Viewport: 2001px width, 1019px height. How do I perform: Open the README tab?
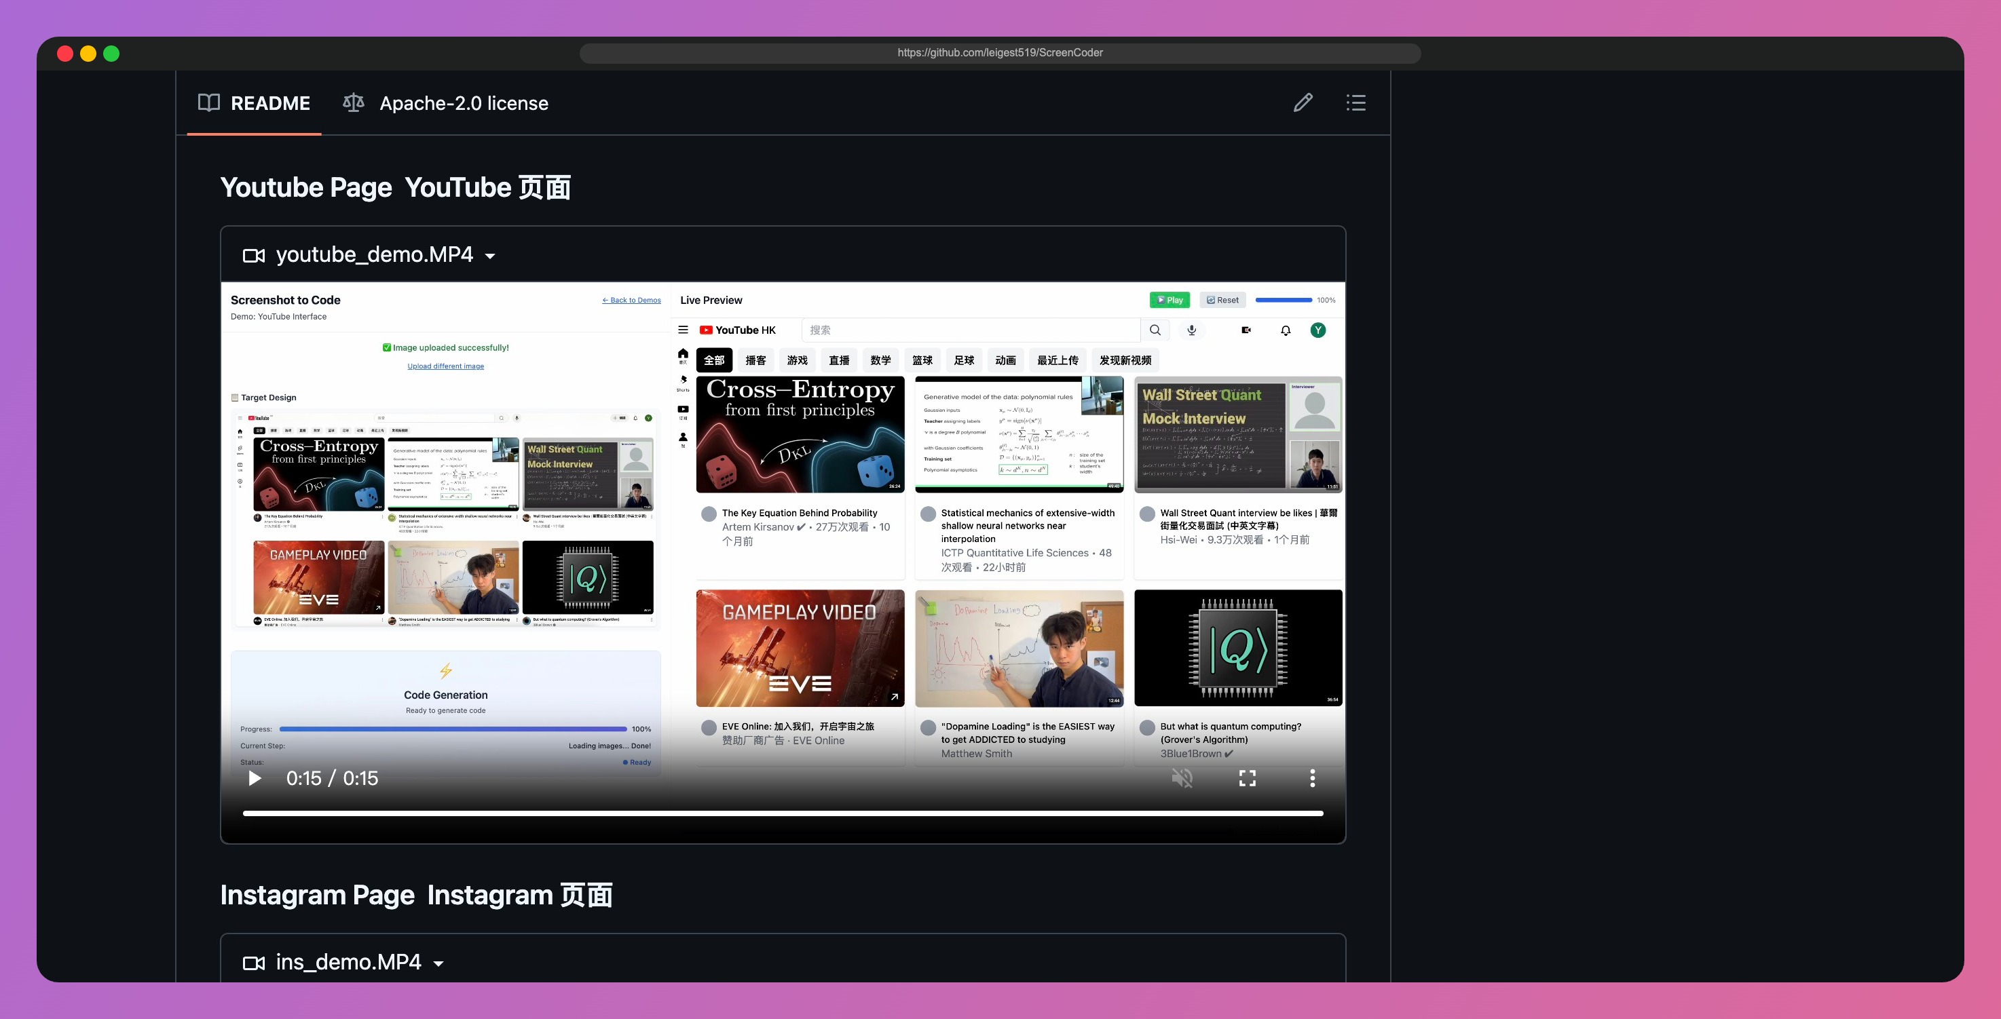coord(254,103)
